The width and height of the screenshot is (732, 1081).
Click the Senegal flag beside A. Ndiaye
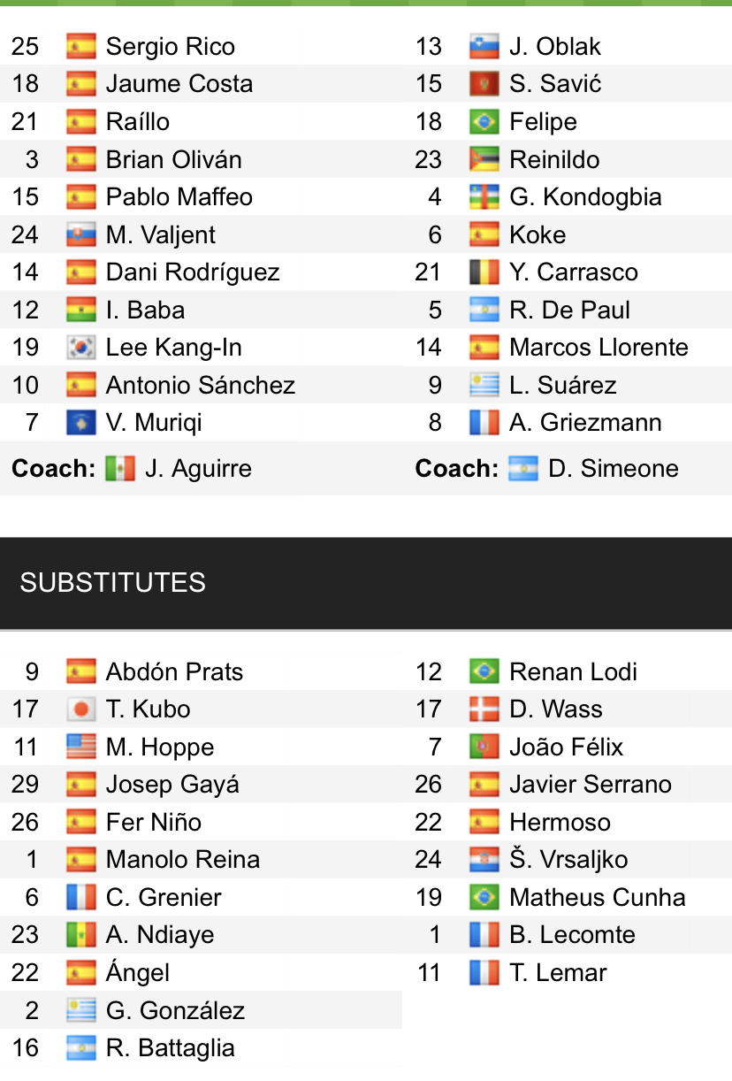[x=80, y=935]
